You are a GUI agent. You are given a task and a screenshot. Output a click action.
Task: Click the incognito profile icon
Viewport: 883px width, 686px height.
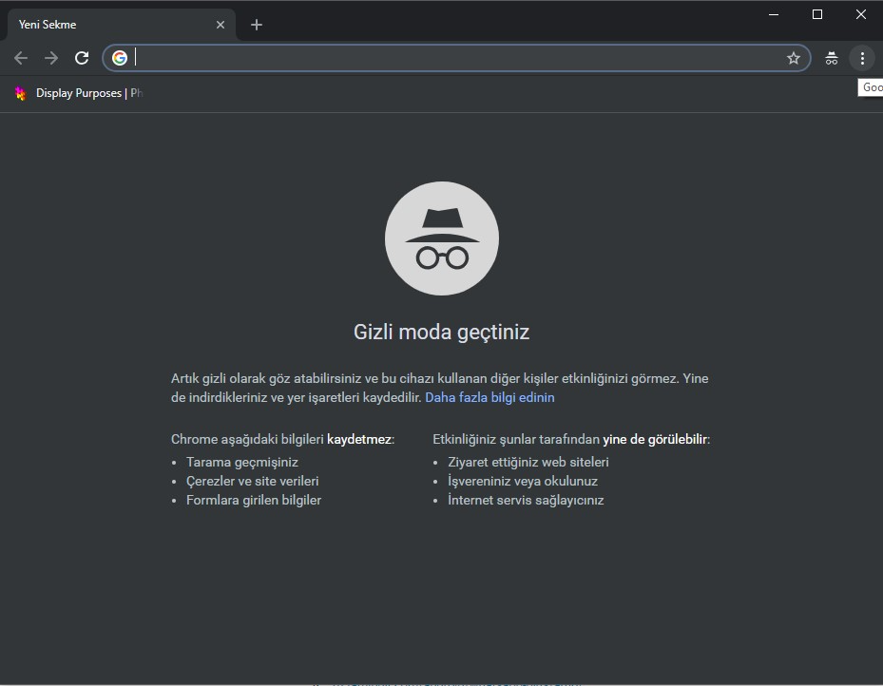click(831, 57)
